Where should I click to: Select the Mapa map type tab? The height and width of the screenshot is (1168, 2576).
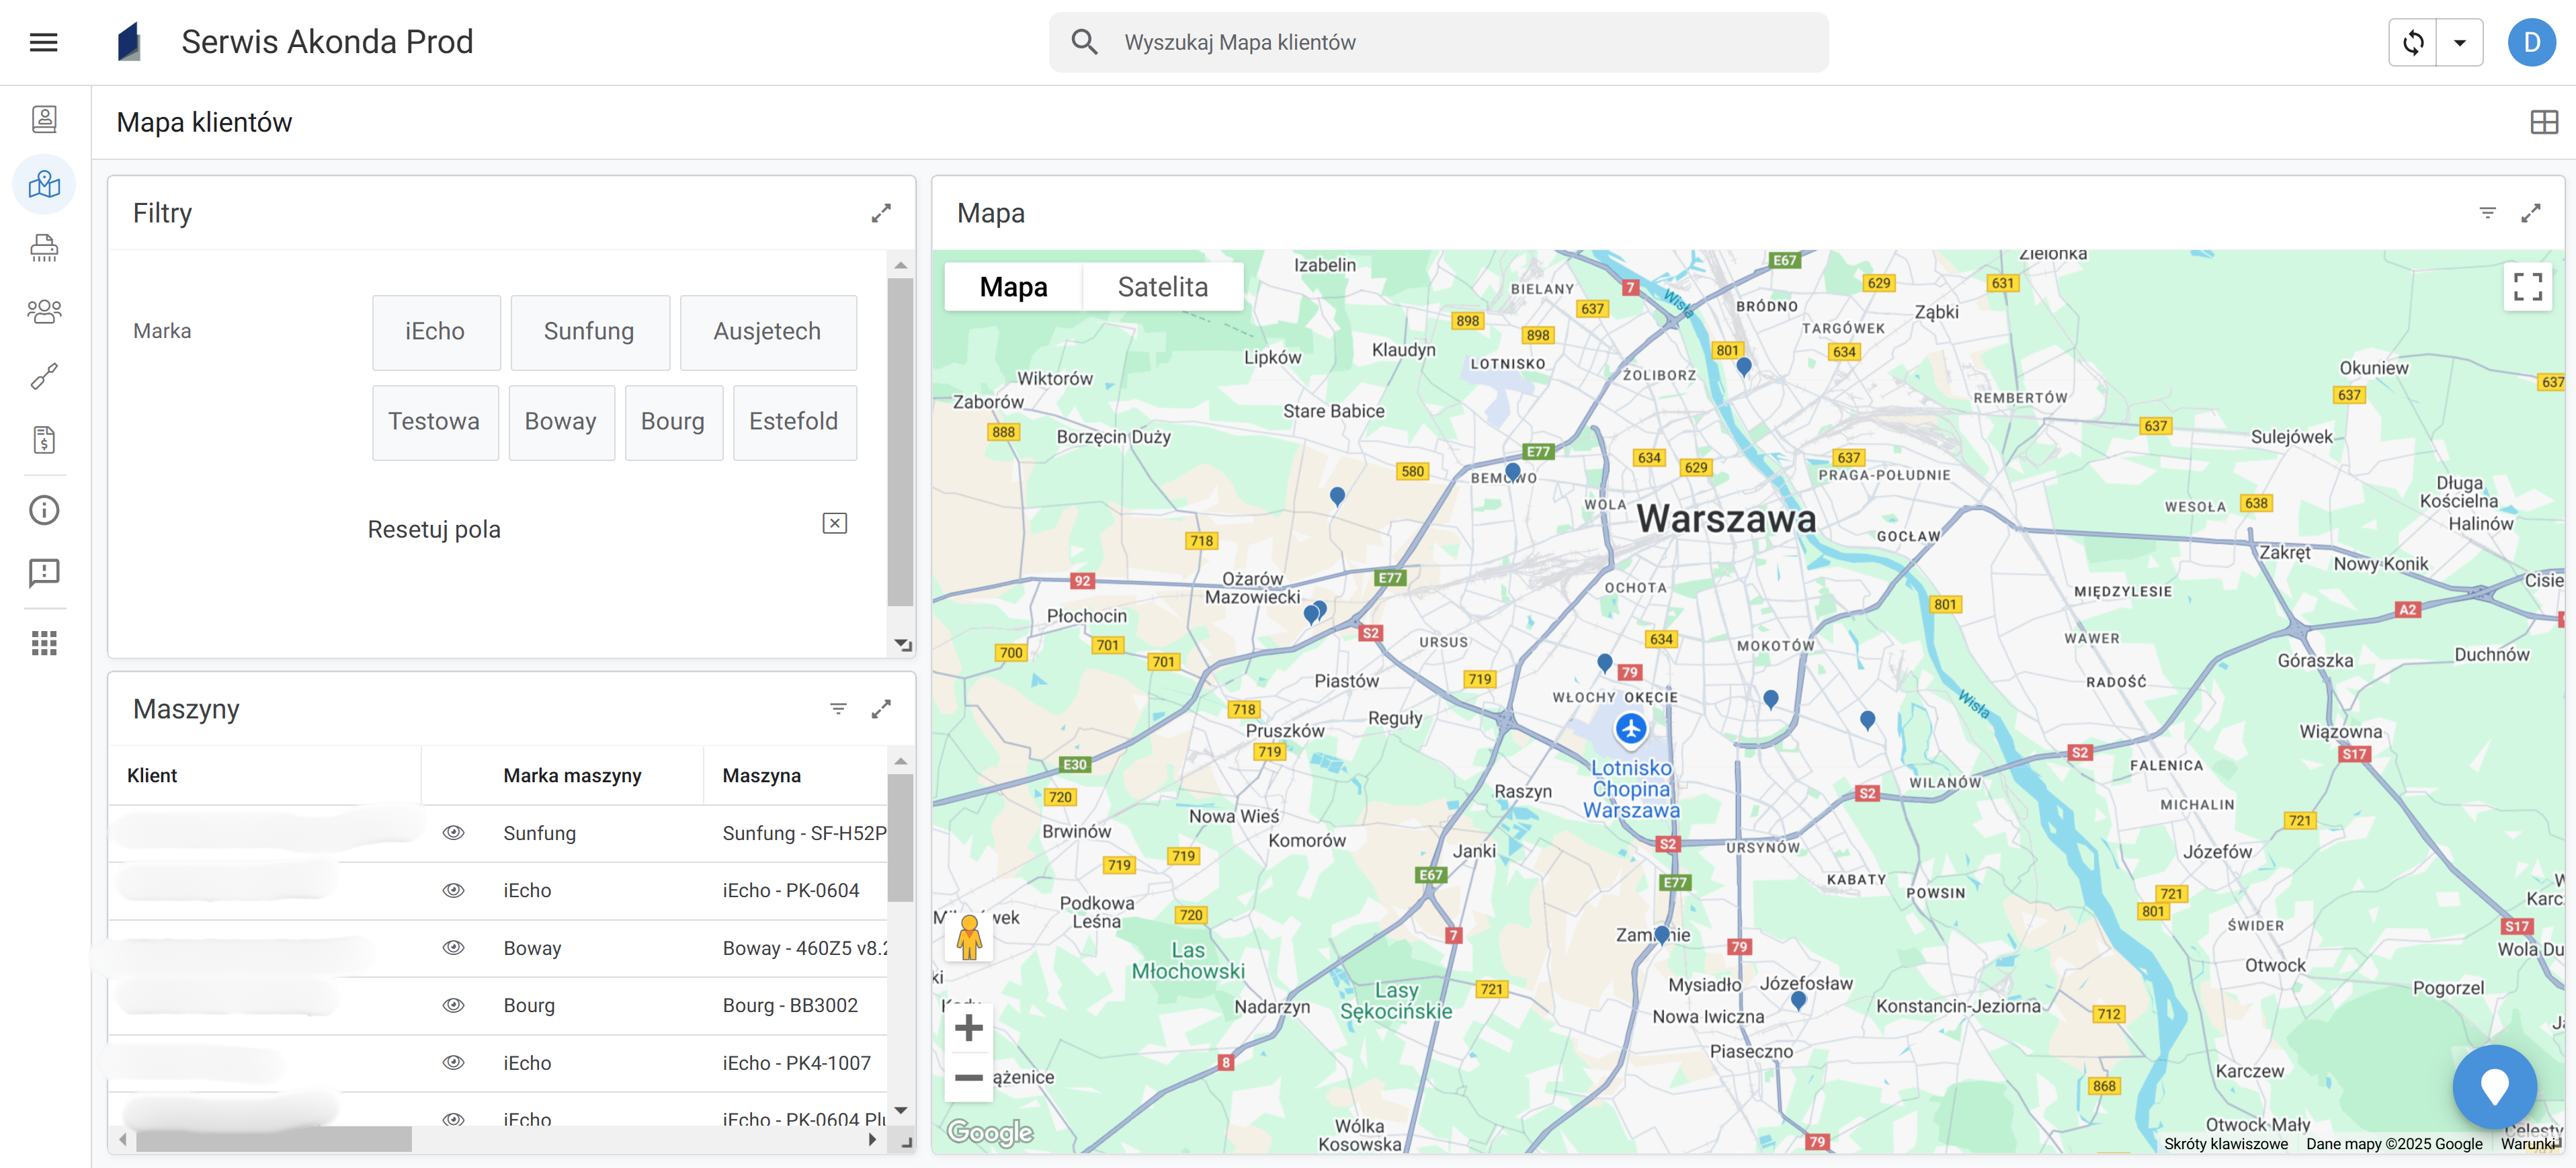(1013, 287)
